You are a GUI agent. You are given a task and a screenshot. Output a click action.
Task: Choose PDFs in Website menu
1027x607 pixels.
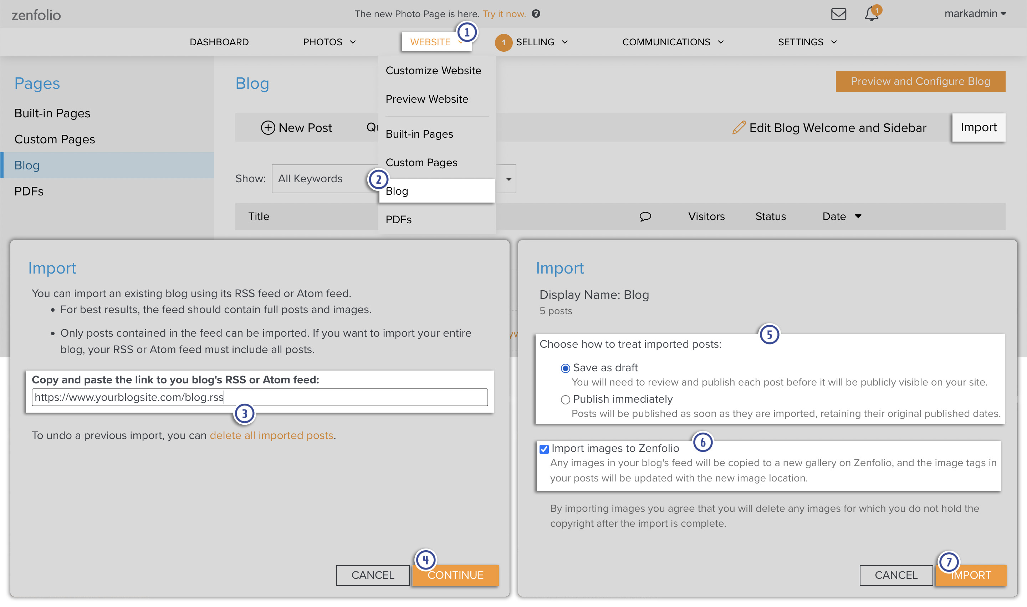[398, 220]
